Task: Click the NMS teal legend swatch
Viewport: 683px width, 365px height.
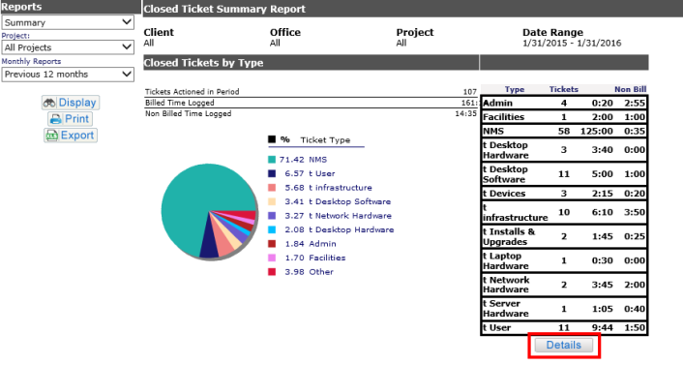Action: click(272, 160)
